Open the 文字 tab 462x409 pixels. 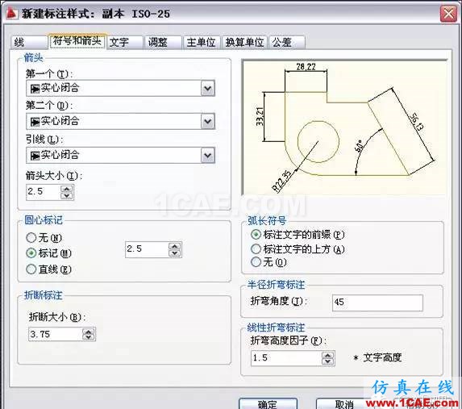[125, 42]
